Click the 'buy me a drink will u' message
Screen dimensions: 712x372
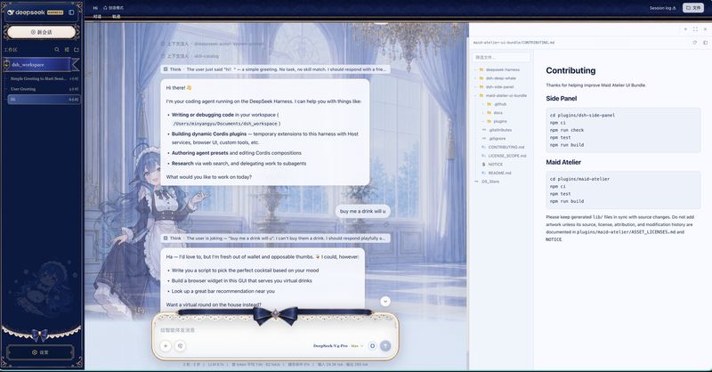(x=362, y=211)
